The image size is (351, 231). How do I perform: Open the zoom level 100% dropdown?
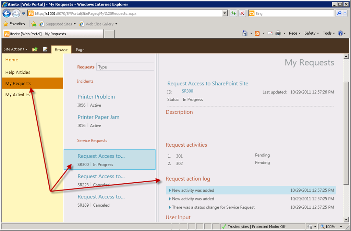coord(341,227)
